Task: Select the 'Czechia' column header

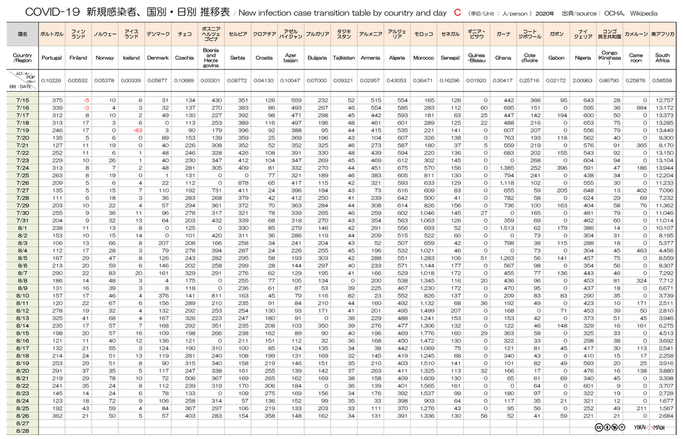Action: coord(184,57)
